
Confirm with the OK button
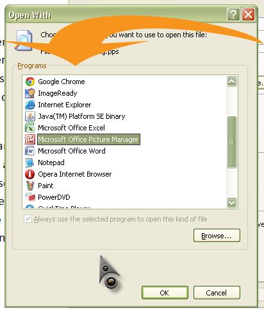click(x=165, y=293)
